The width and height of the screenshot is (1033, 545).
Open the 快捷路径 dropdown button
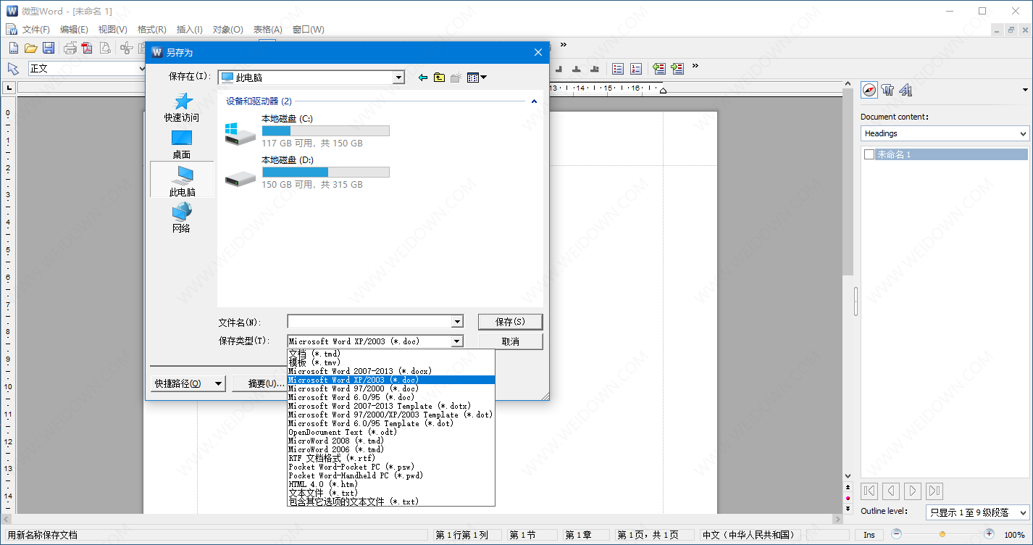tap(188, 383)
